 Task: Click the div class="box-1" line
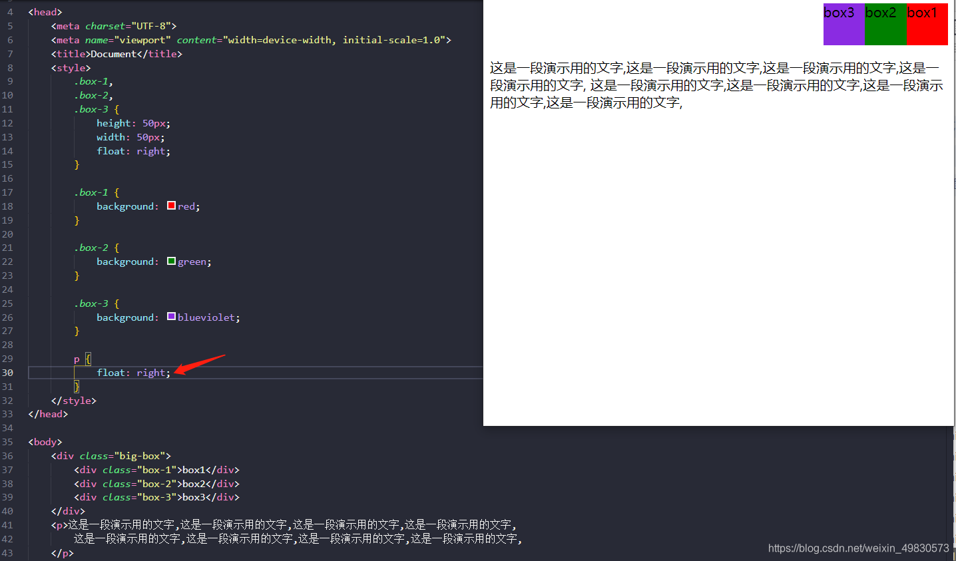pos(156,470)
